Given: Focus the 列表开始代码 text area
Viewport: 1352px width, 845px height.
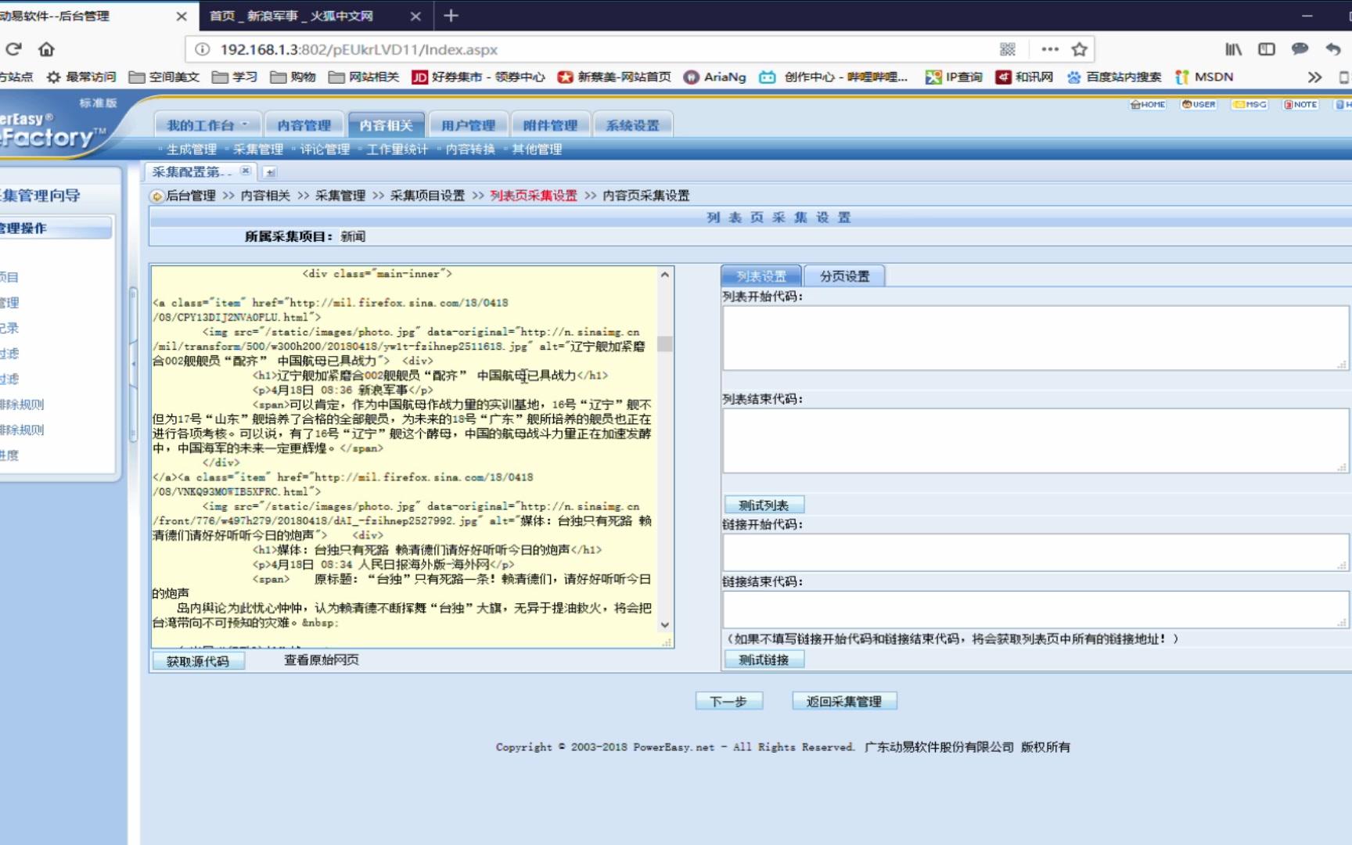Looking at the screenshot, I should coord(1036,338).
